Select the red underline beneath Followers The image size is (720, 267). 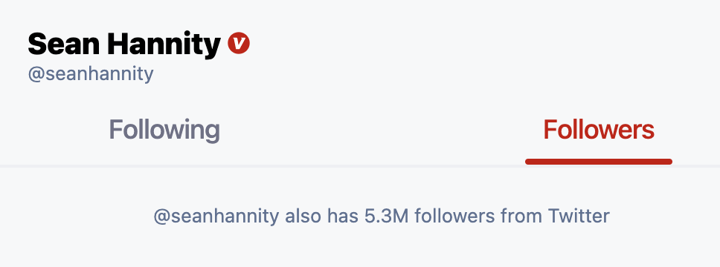(599, 161)
